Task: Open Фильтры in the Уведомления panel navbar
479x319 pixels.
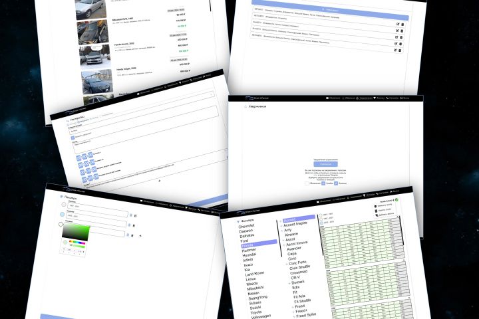Action: point(379,98)
